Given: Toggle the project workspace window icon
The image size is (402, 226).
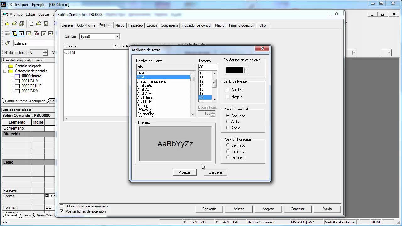Looking at the screenshot, I should [x=14, y=34].
